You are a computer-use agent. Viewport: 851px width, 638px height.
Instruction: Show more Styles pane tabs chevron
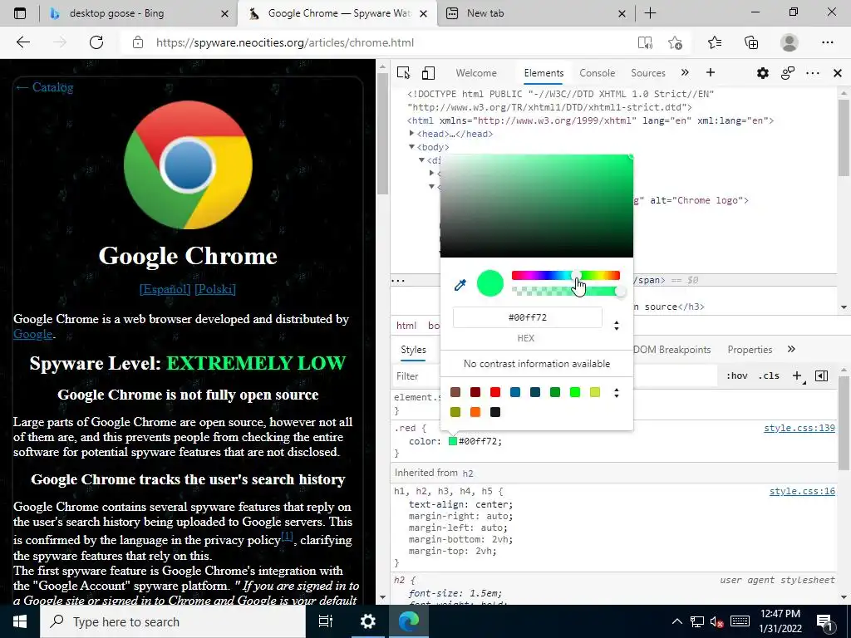click(791, 350)
